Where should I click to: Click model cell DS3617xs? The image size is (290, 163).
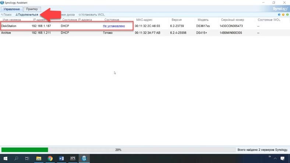pyautogui.click(x=203, y=26)
